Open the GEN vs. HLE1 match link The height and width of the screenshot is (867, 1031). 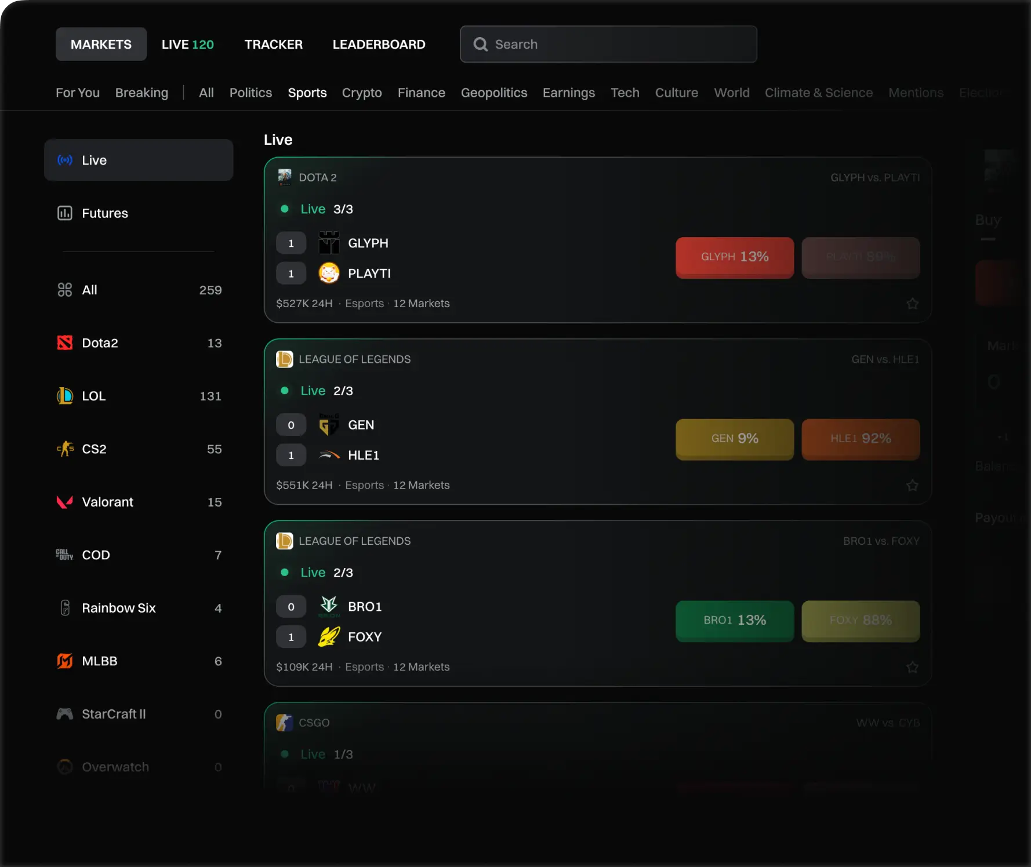coord(885,359)
